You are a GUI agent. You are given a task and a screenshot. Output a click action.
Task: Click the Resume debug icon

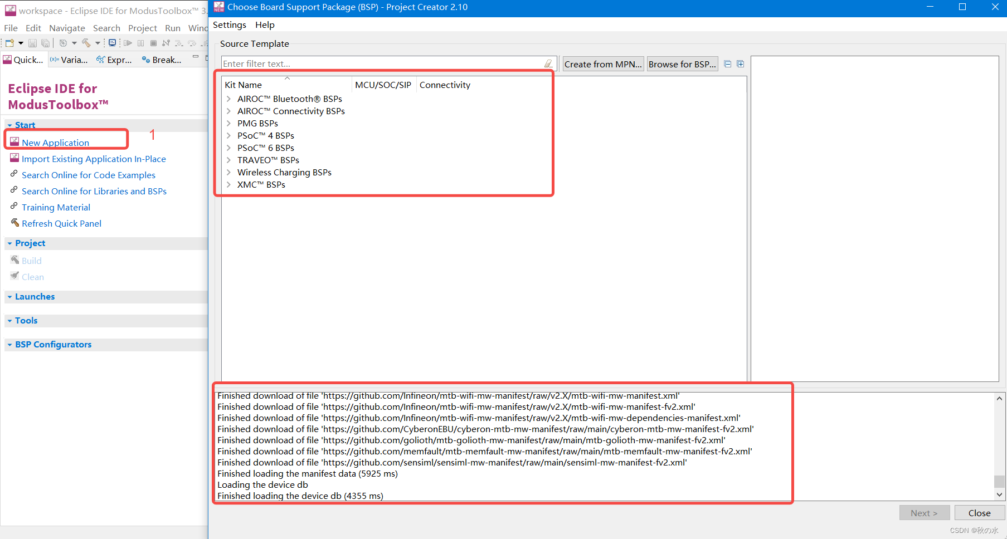pyautogui.click(x=128, y=43)
